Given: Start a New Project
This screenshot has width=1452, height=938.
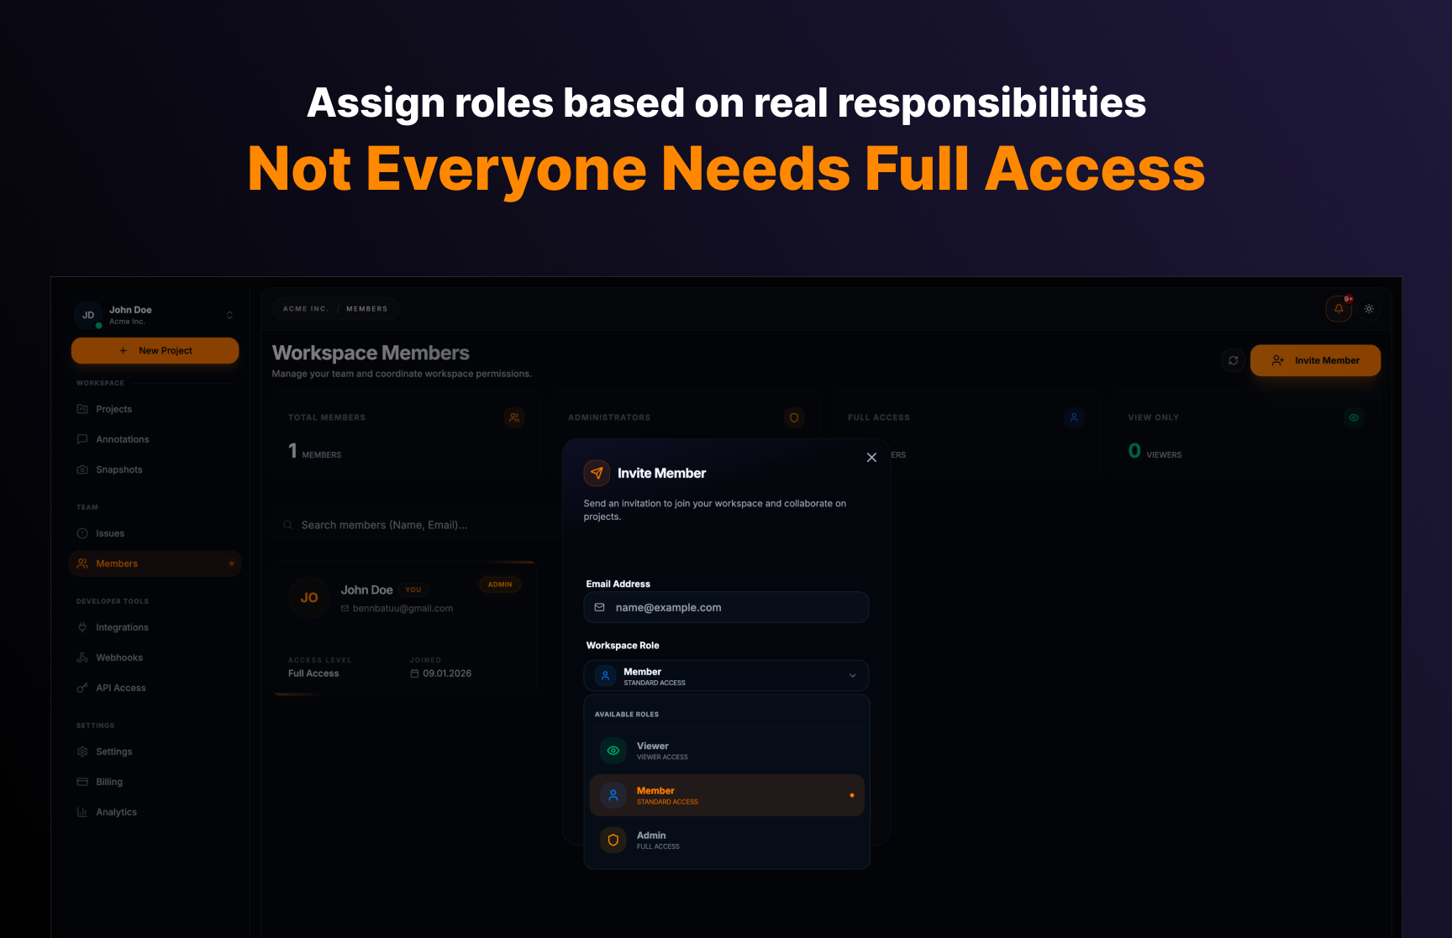Looking at the screenshot, I should 155,350.
